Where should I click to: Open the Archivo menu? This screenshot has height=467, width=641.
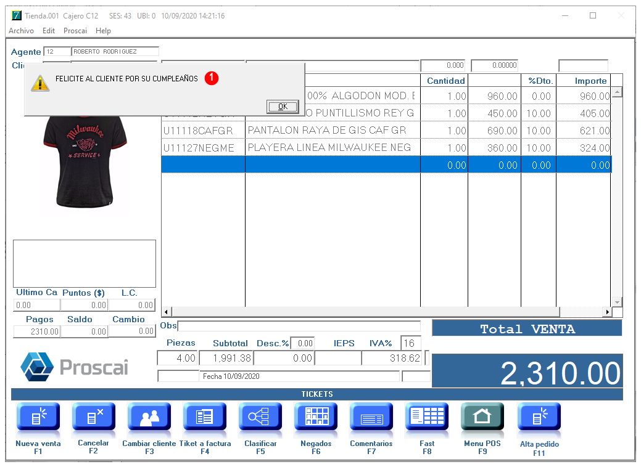tap(21, 31)
